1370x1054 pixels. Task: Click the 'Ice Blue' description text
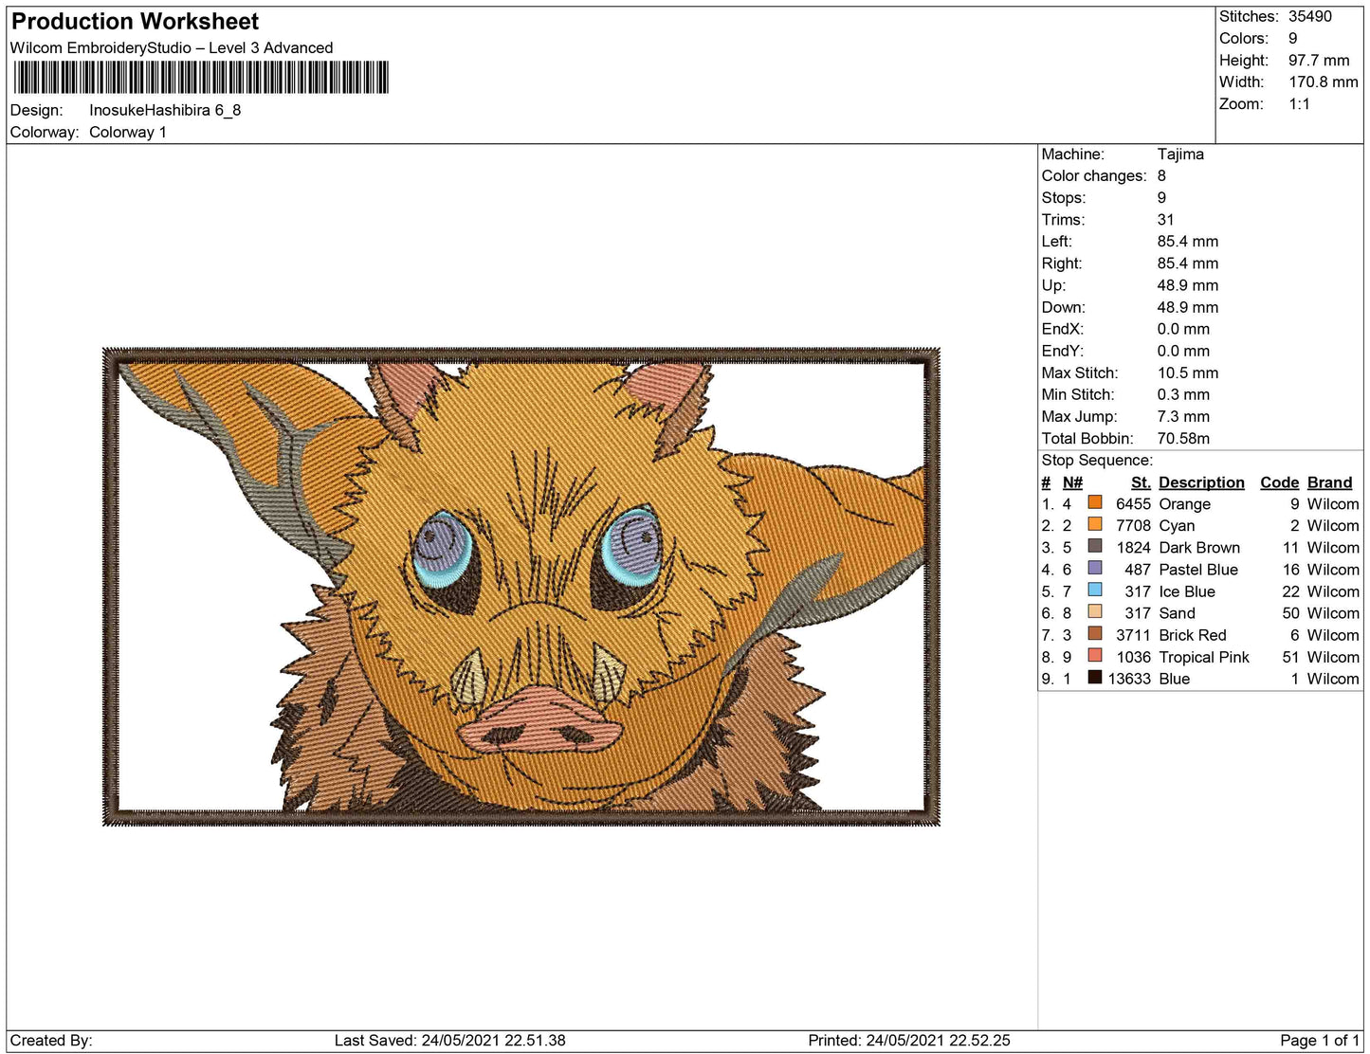1187,591
